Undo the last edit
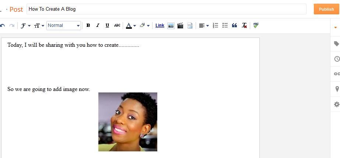The width and height of the screenshot is (340, 158). pyautogui.click(x=3, y=25)
